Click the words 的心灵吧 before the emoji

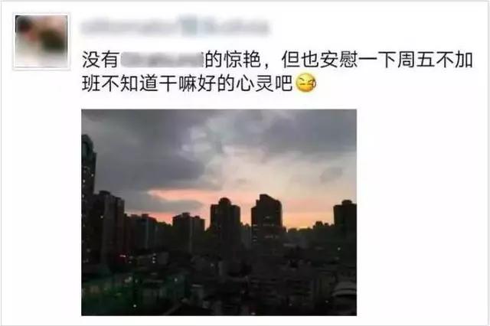255,83
